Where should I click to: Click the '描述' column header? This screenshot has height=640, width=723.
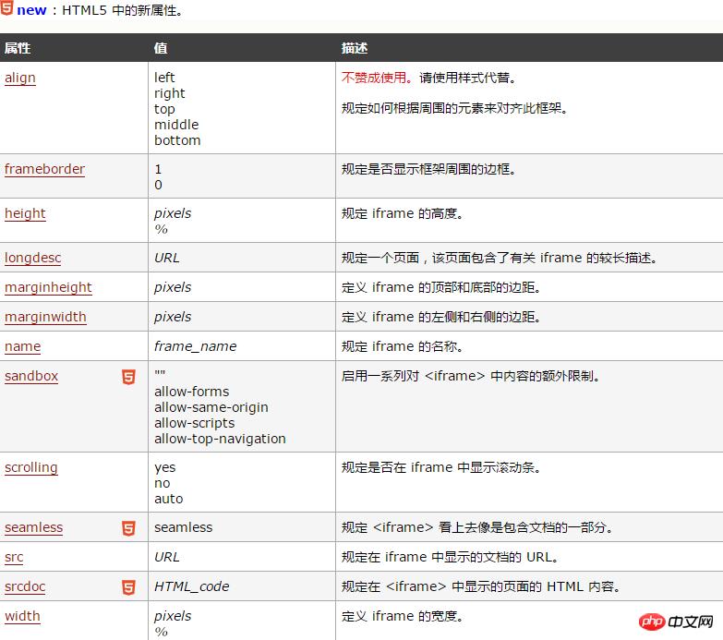coord(355,48)
